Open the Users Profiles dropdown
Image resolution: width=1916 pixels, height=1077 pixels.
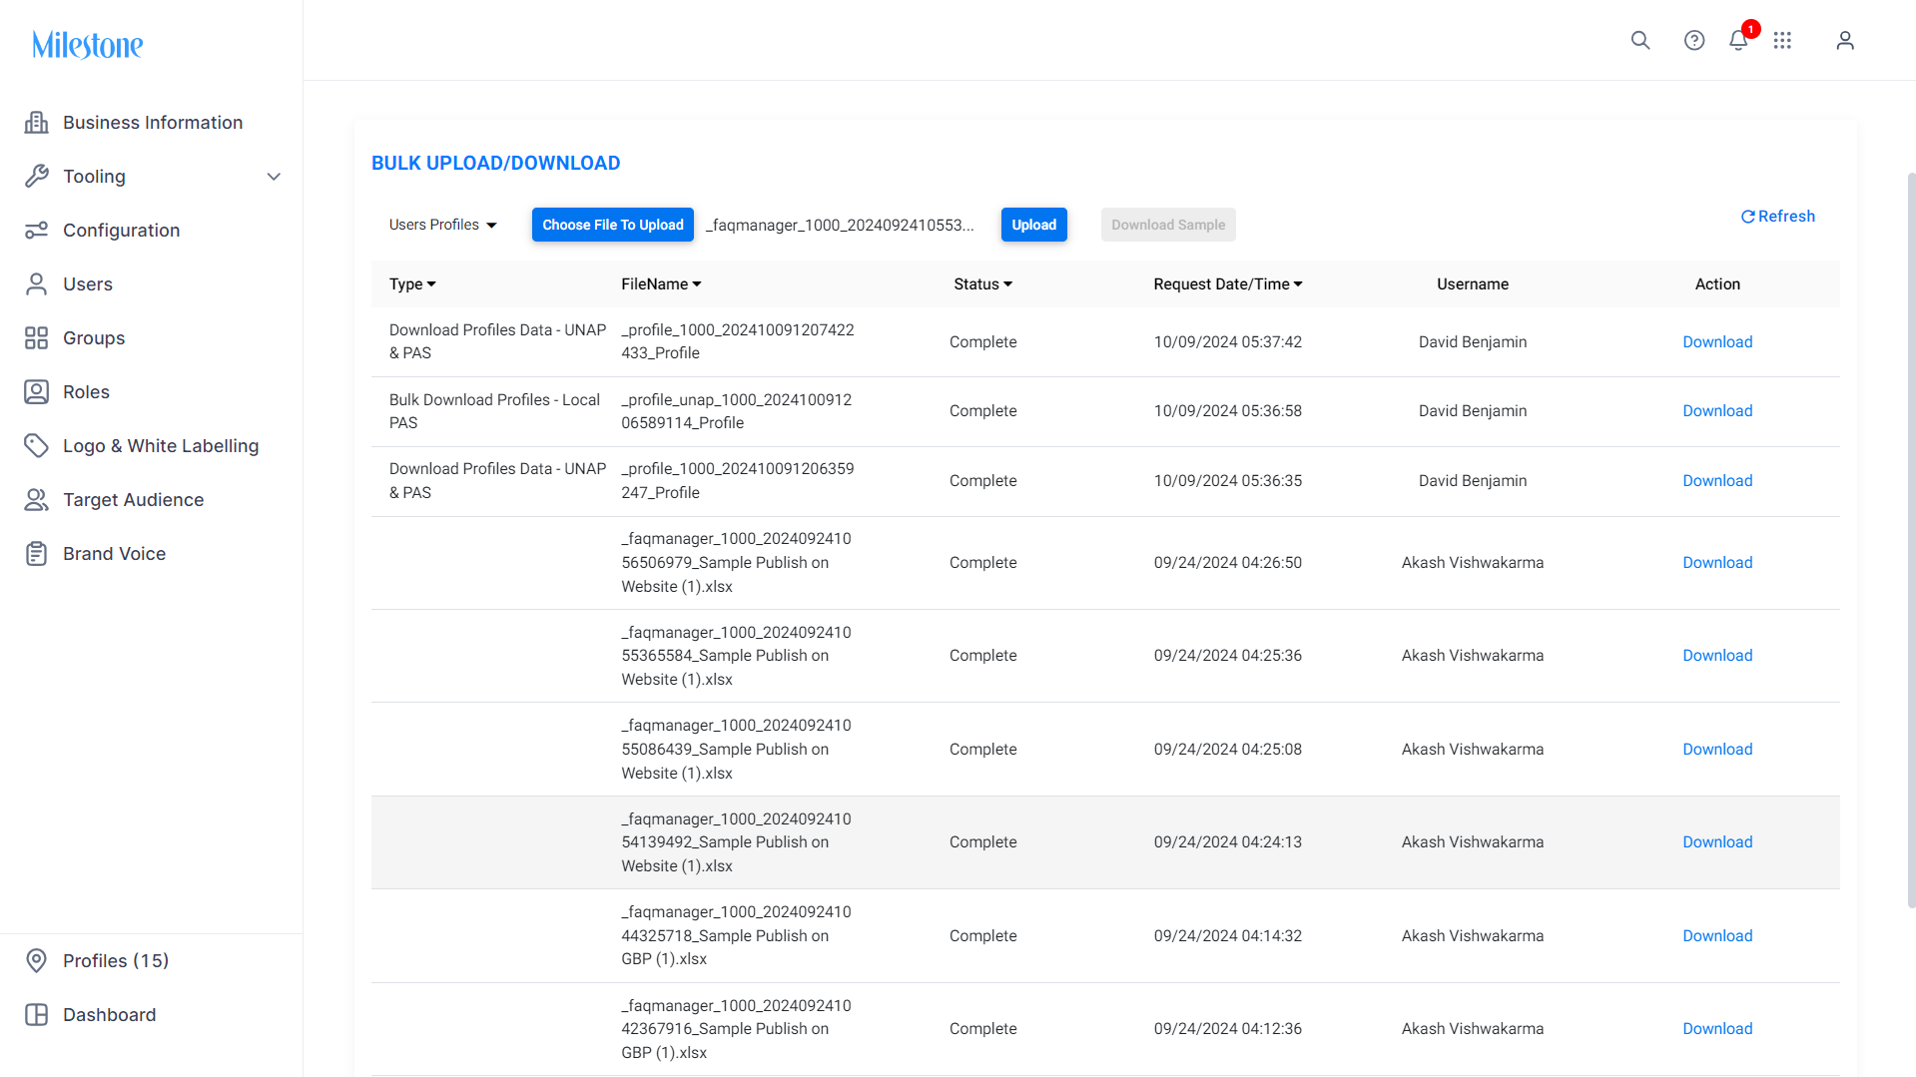[442, 225]
